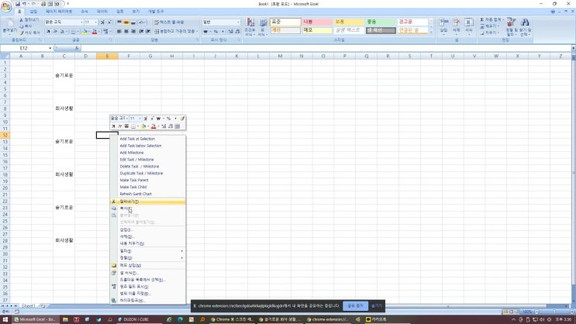Click the fx insert function button
576x324 pixels.
pyautogui.click(x=77, y=48)
